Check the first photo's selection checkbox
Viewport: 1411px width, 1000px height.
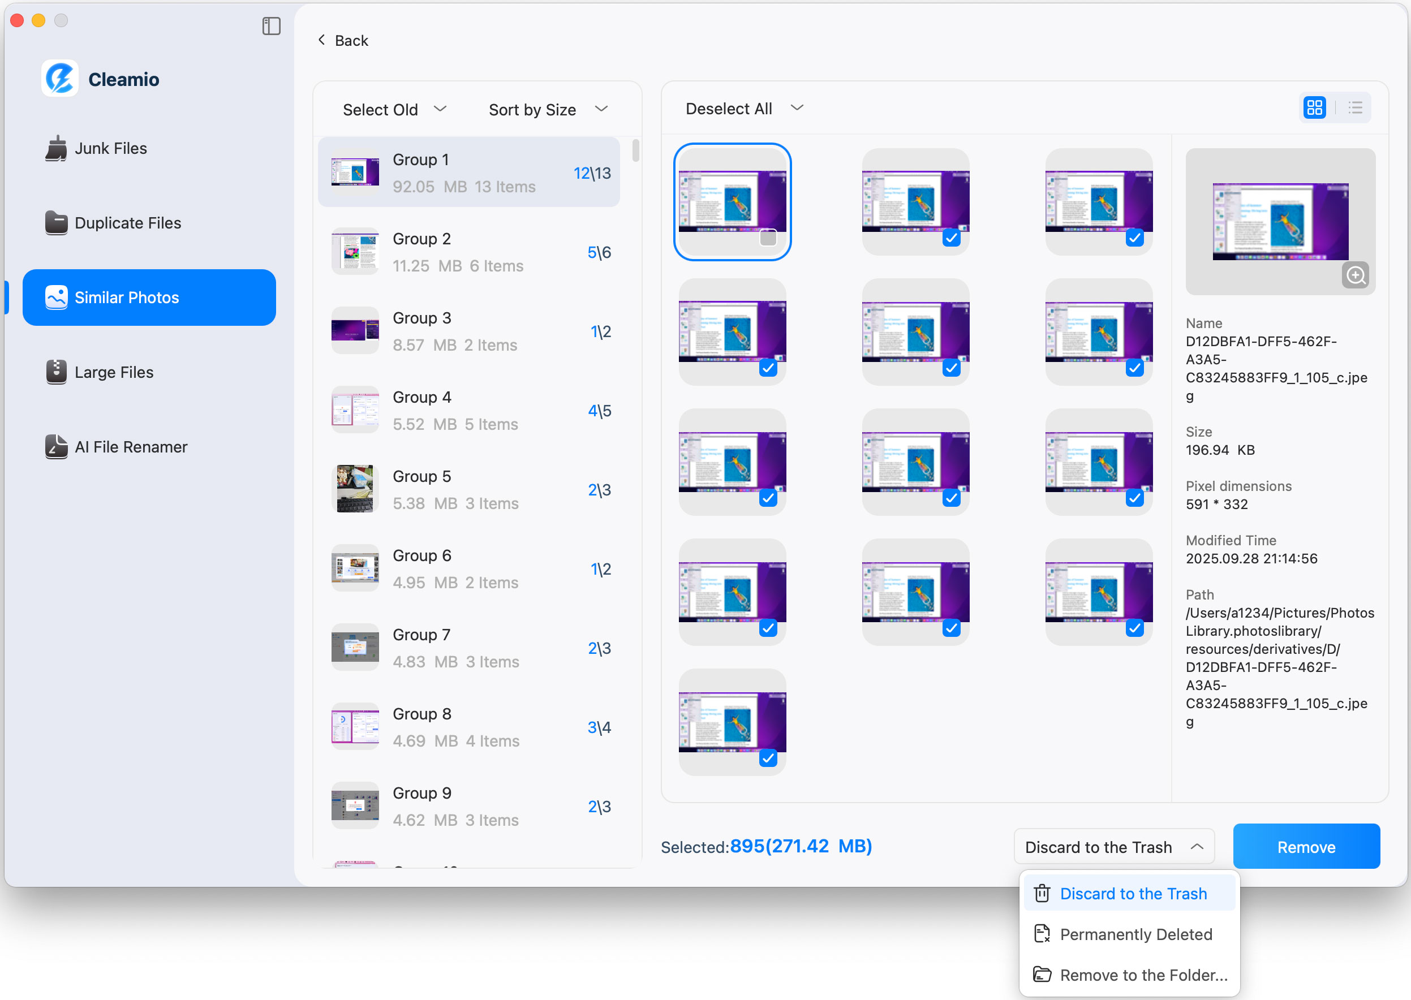point(768,237)
